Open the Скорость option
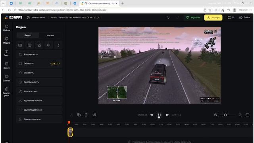 (x=39, y=73)
